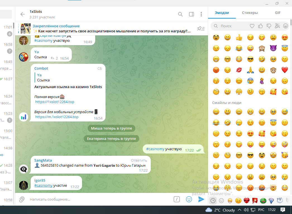The width and height of the screenshot is (292, 214).
Task: Filter emoji by grinning face category
Action: pos(286,26)
